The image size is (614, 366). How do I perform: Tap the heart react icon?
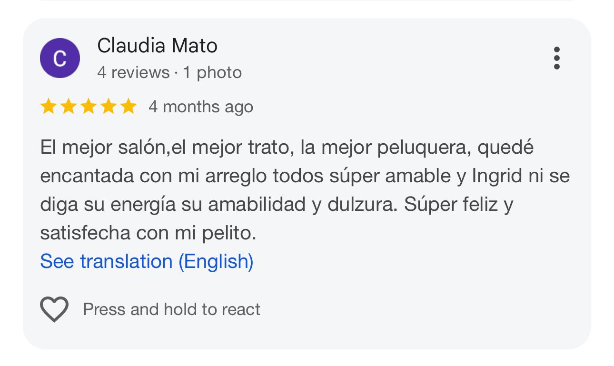54,309
